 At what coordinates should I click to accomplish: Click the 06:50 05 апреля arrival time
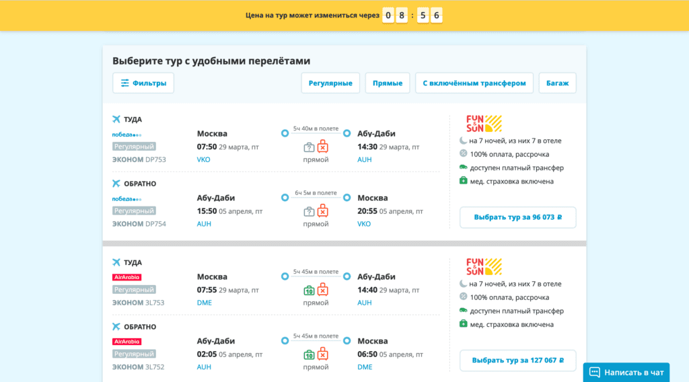[390, 354]
